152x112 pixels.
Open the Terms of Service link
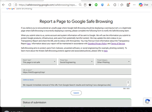(x=118, y=44)
